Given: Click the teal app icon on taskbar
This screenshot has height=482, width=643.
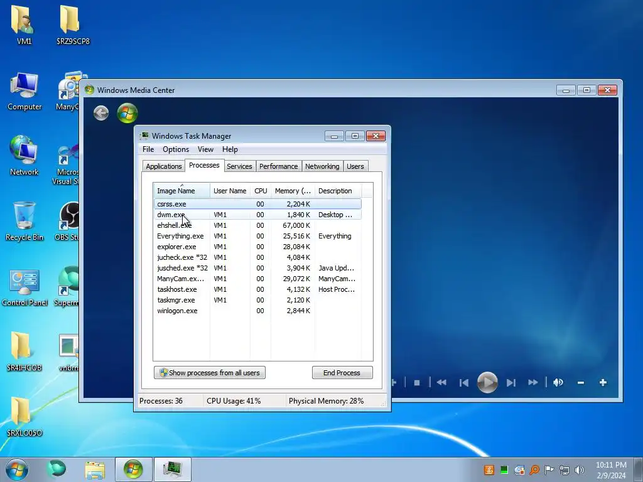Looking at the screenshot, I should [56, 469].
